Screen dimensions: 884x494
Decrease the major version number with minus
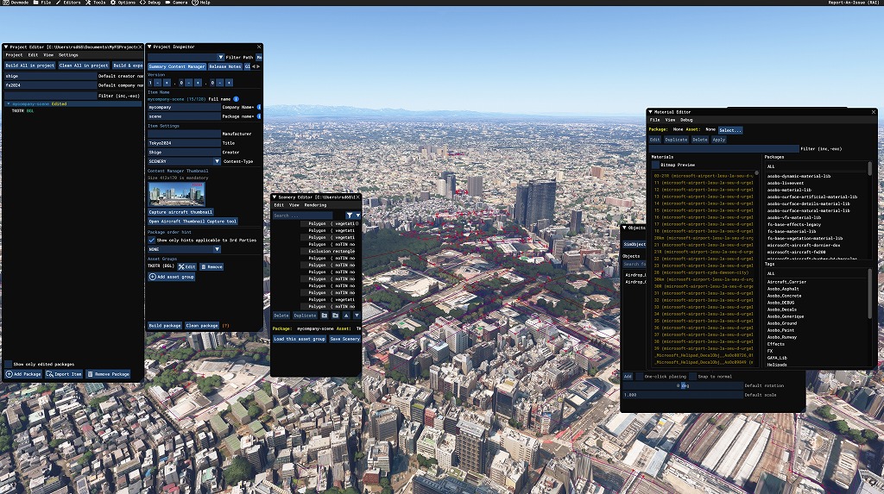158,83
